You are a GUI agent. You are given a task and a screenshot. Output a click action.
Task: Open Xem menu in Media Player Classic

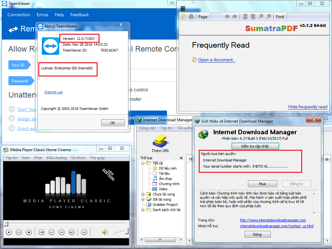pos(26,158)
